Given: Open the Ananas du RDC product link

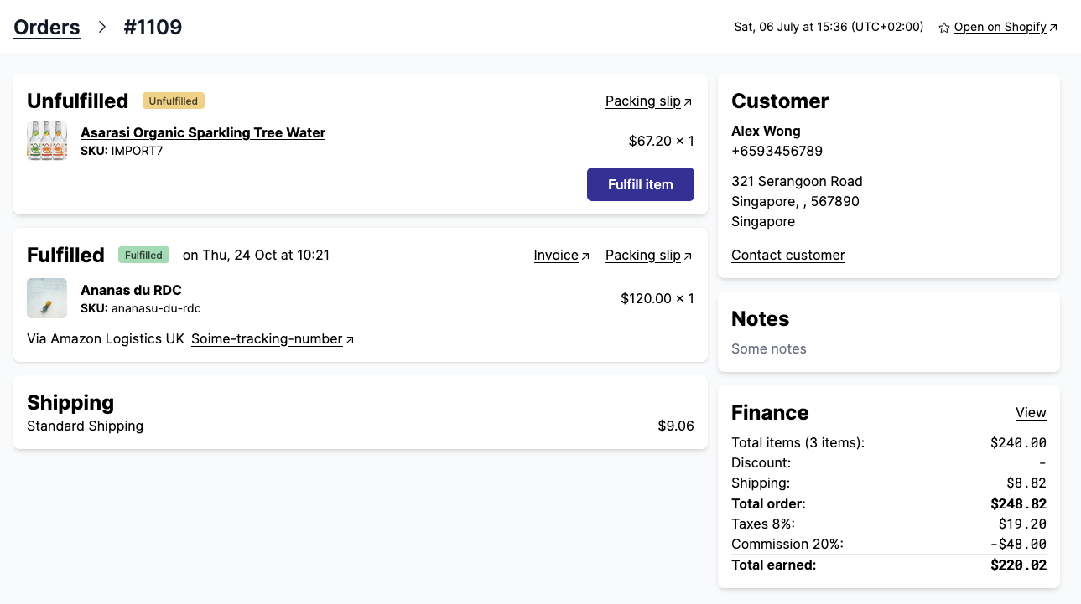Looking at the screenshot, I should click(x=131, y=290).
